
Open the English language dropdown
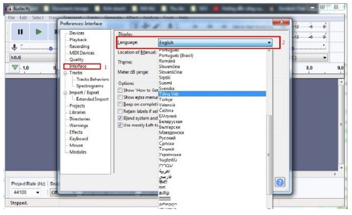click(x=215, y=43)
